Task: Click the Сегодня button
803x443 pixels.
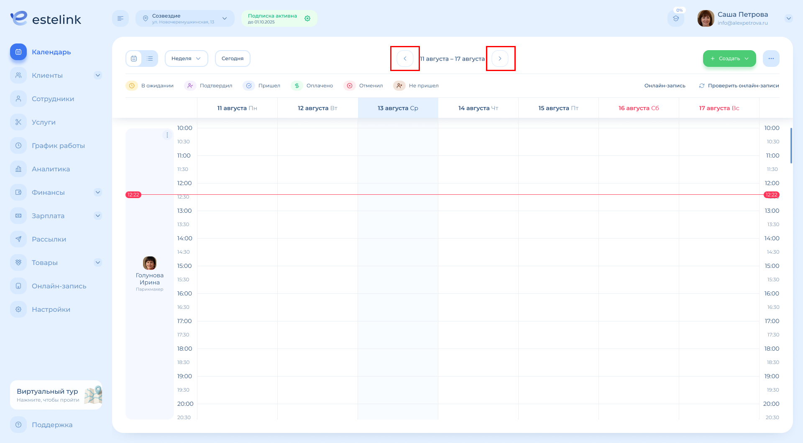Action: (233, 59)
